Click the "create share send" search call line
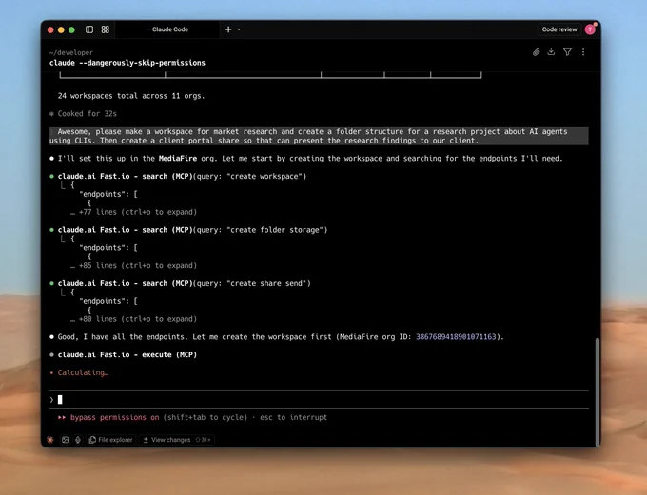The image size is (647, 495). click(180, 283)
